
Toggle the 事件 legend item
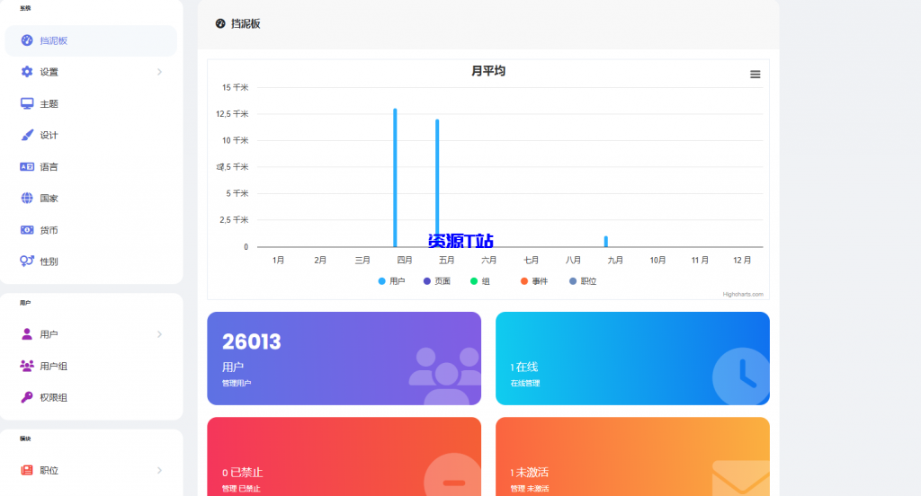[534, 281]
